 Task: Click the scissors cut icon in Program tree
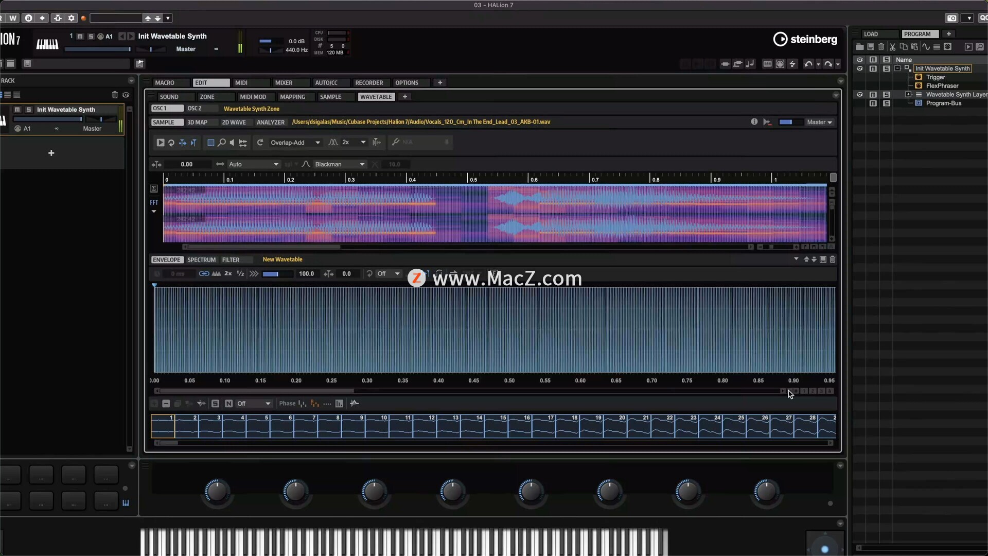click(x=892, y=47)
